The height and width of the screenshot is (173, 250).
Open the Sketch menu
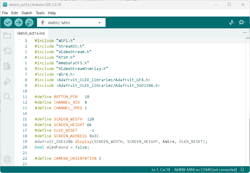click(27, 13)
